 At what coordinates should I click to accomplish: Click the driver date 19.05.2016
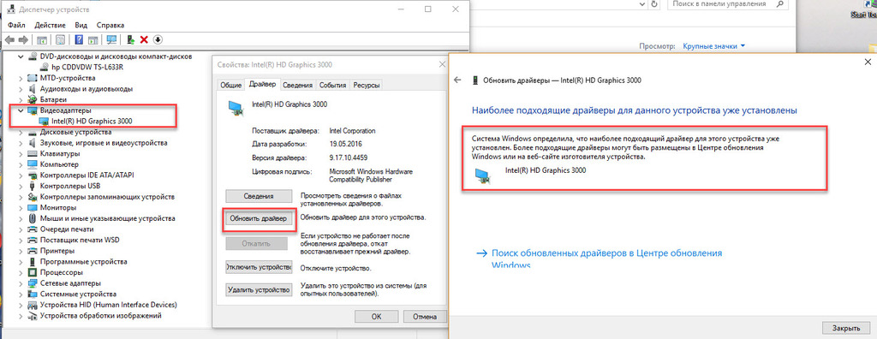click(346, 144)
